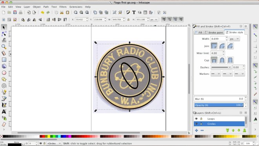Open the Text and Font dialog icon
This screenshot has width=259, height=146.
click(134, 13)
